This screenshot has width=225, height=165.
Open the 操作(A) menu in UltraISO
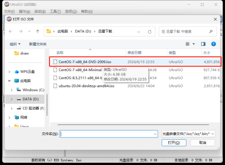pos(24,11)
